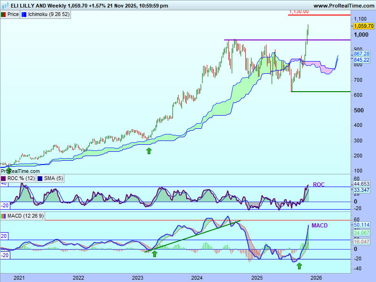Click the green arrow marker under 2023 price

149,150
